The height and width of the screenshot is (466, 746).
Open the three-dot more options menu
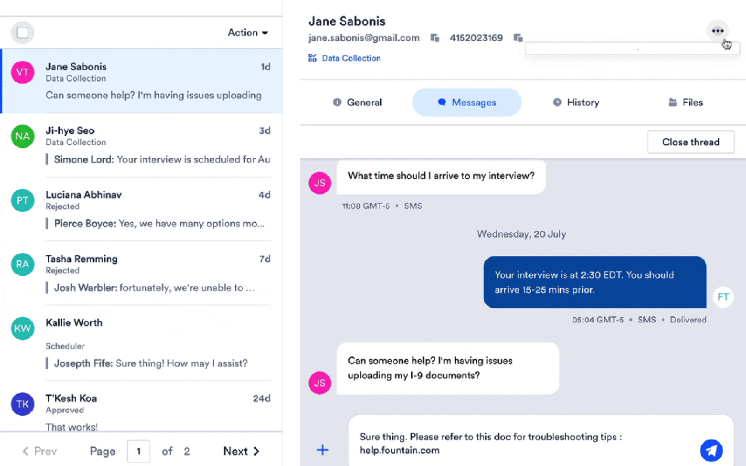(x=718, y=31)
